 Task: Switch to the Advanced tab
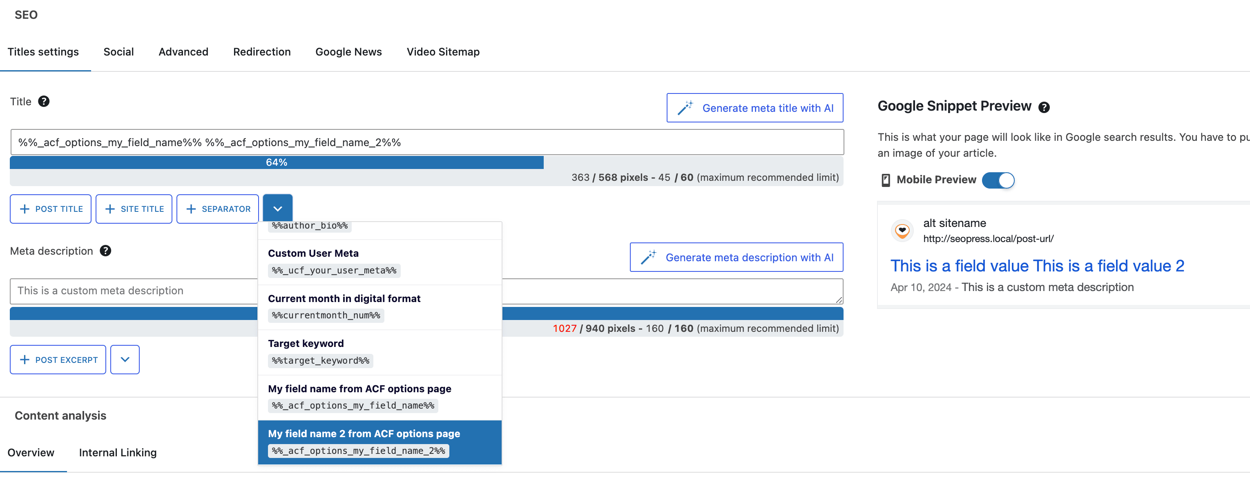(x=183, y=52)
